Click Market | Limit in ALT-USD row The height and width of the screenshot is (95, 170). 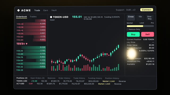tap(104, 84)
